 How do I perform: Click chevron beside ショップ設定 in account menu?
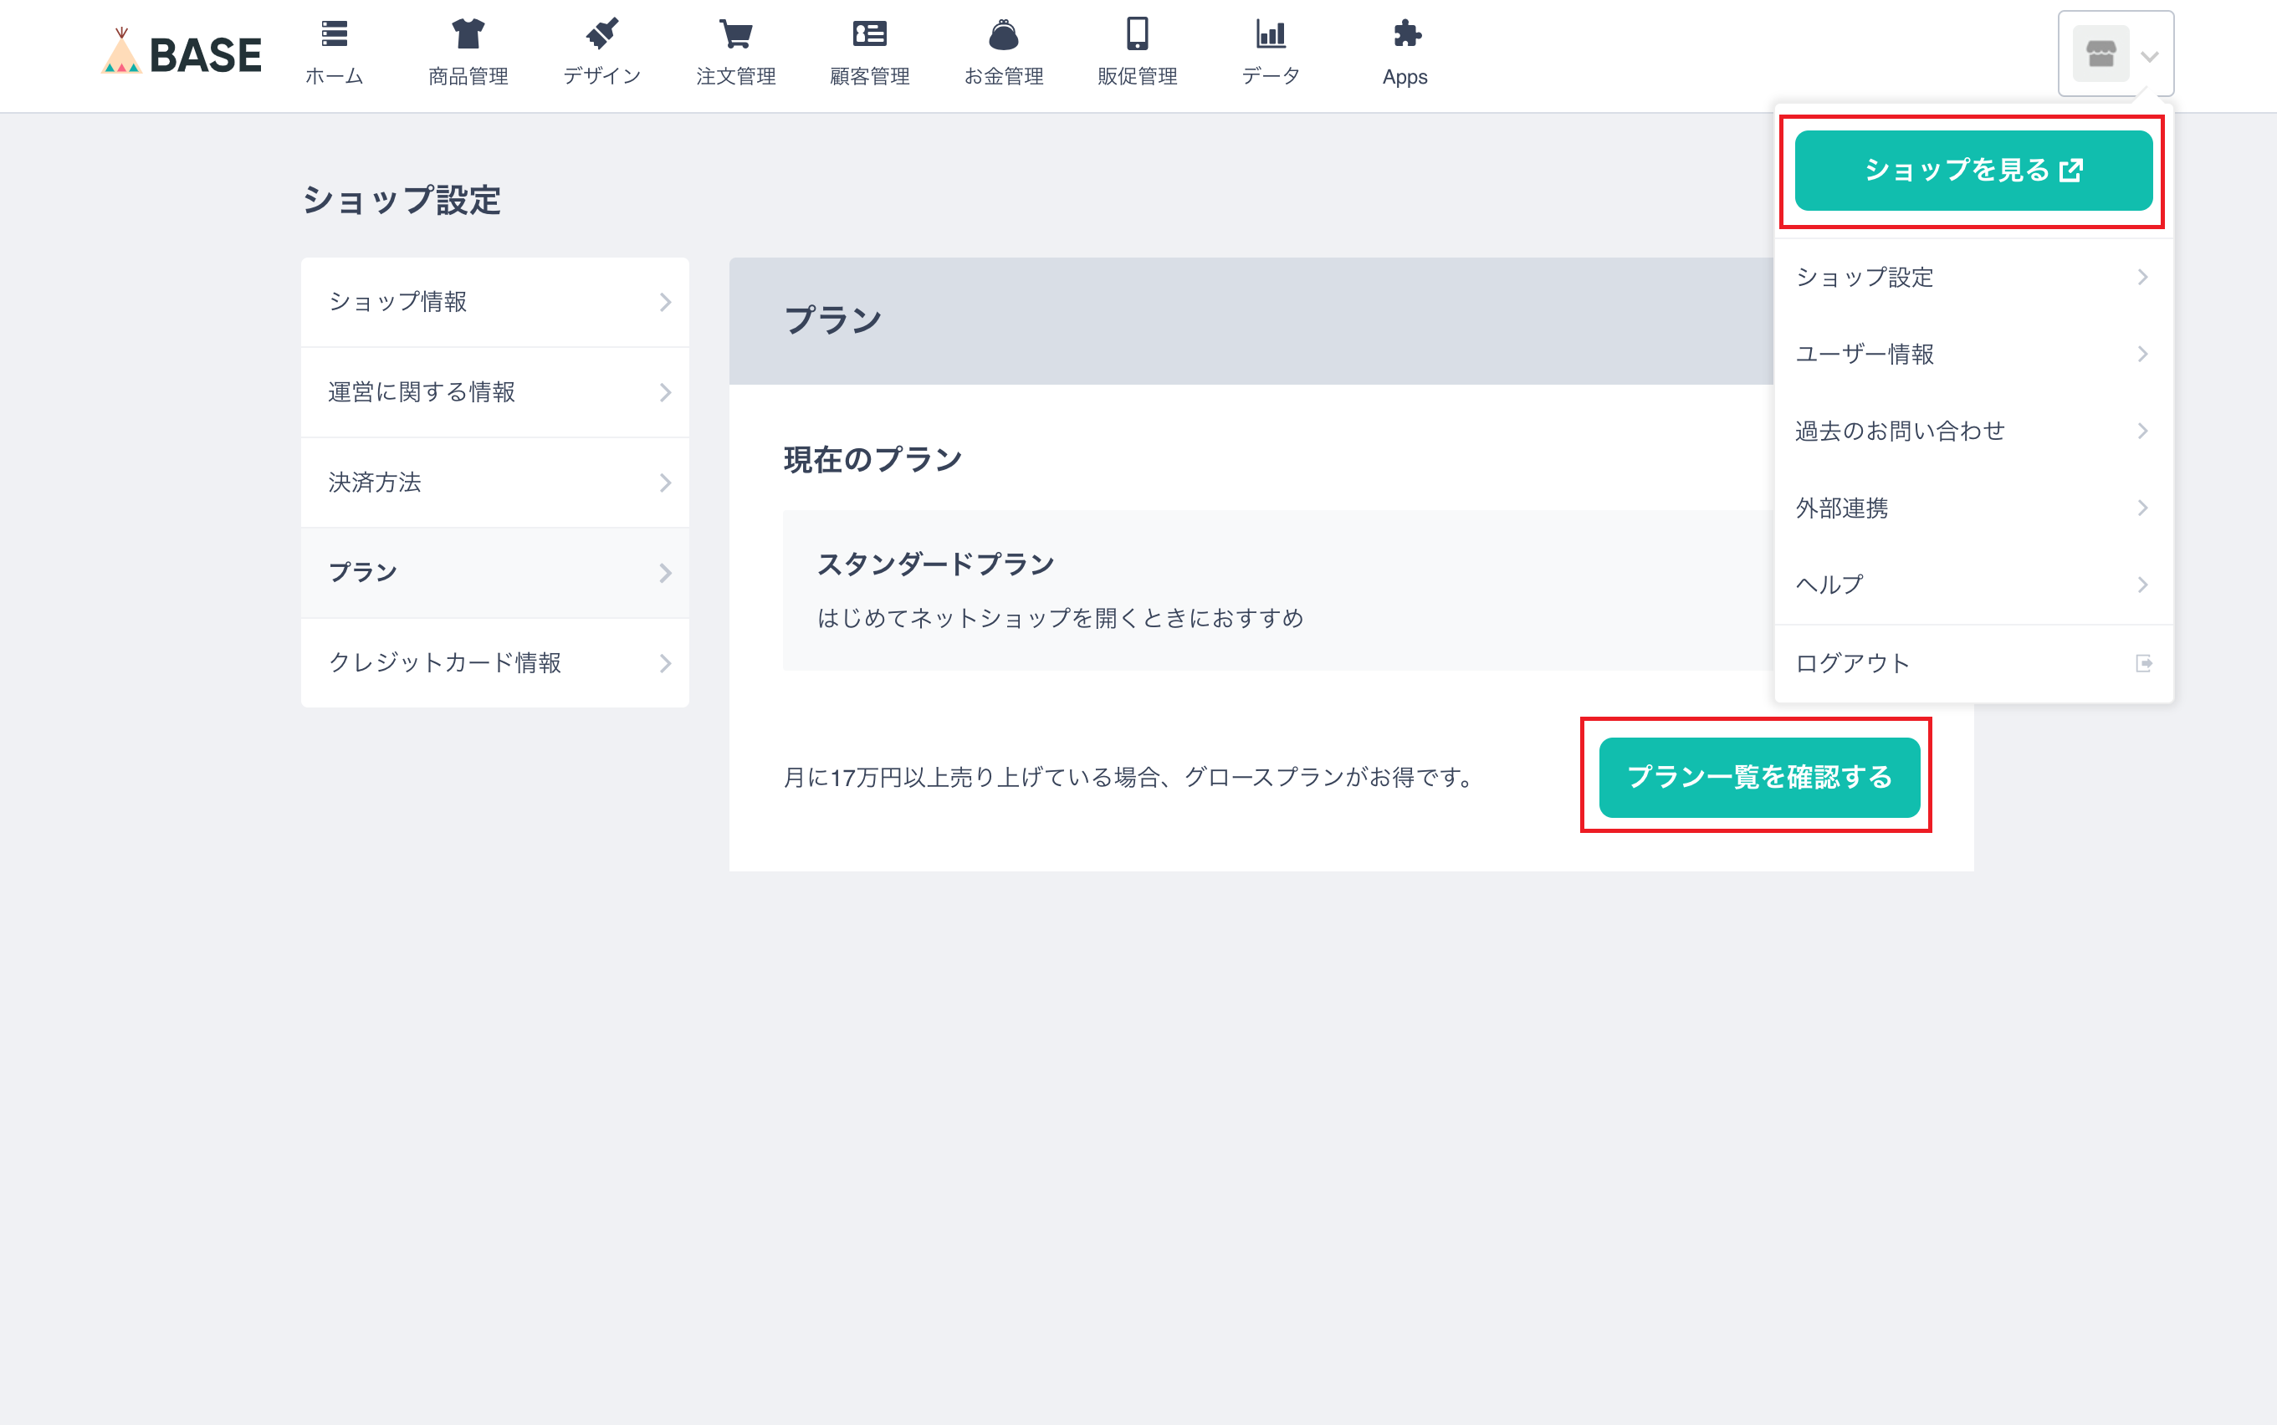coord(2142,277)
